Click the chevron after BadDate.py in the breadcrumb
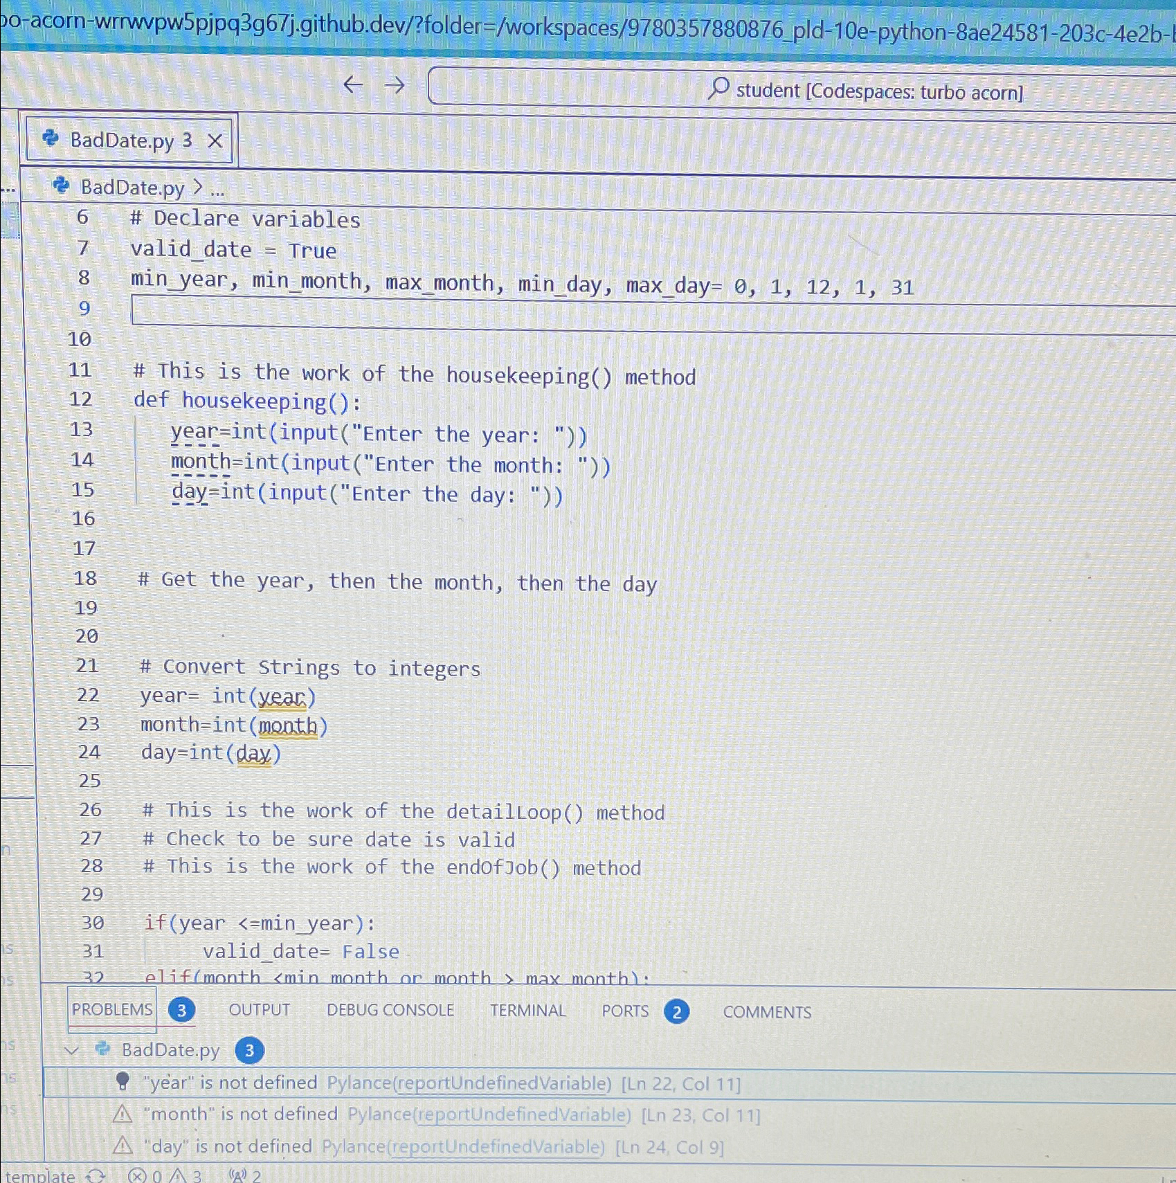This screenshot has height=1183, width=1176. tap(197, 188)
